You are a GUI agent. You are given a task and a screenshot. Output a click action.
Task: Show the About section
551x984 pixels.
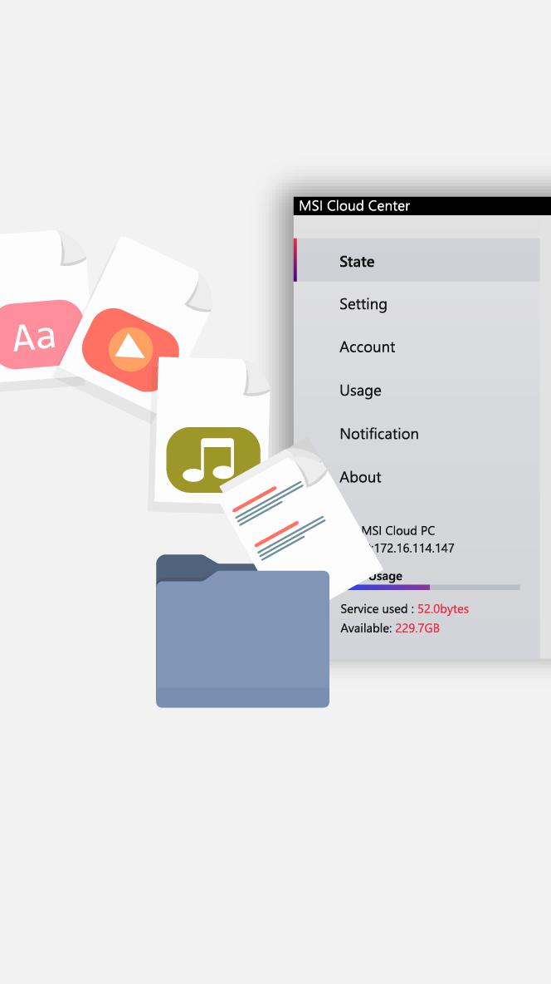[360, 477]
